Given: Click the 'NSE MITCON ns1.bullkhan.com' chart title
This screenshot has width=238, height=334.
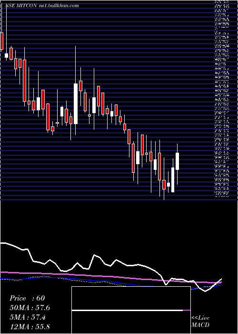Looking at the screenshot, I should pos(42,6).
